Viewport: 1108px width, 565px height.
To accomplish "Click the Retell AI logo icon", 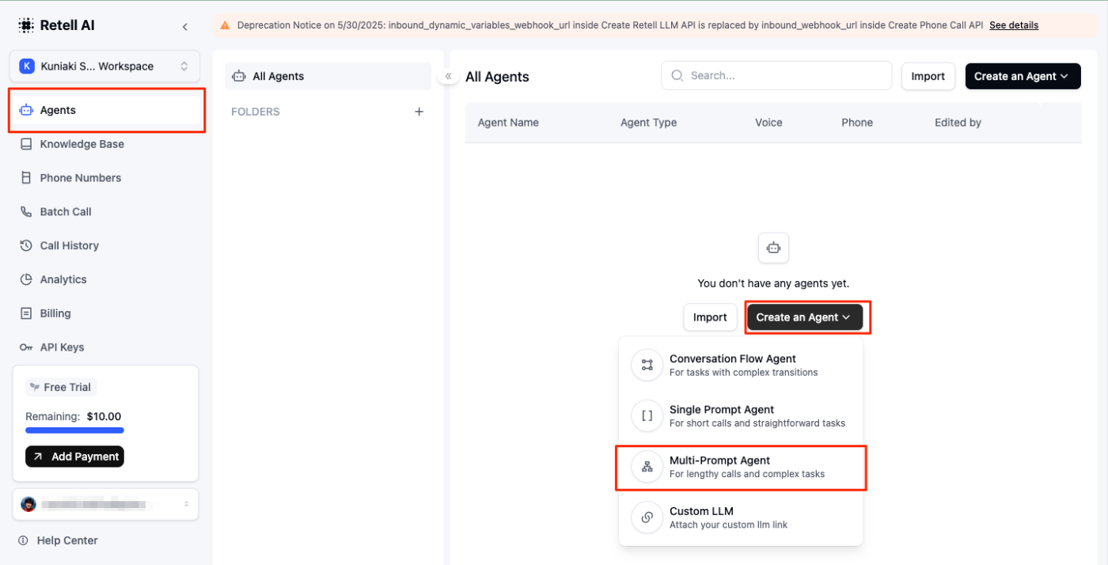I will [26, 25].
